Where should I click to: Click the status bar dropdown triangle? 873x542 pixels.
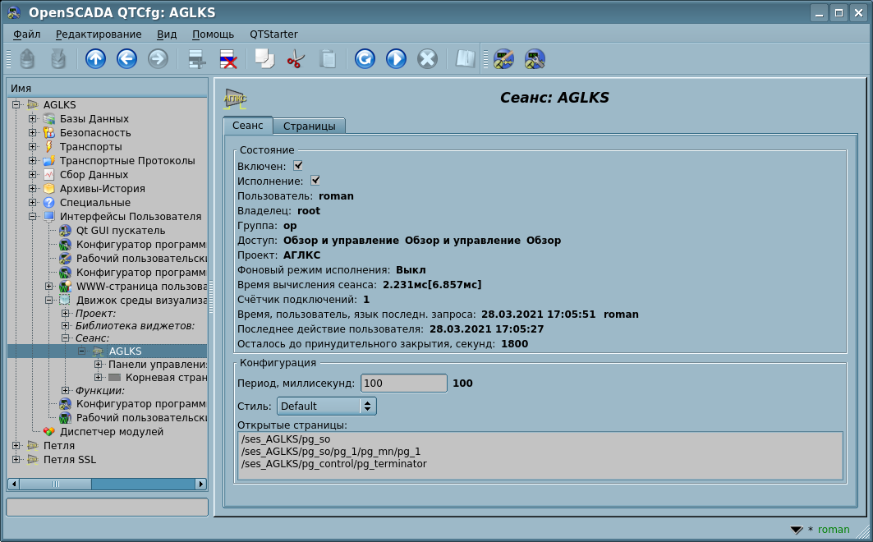(x=797, y=530)
